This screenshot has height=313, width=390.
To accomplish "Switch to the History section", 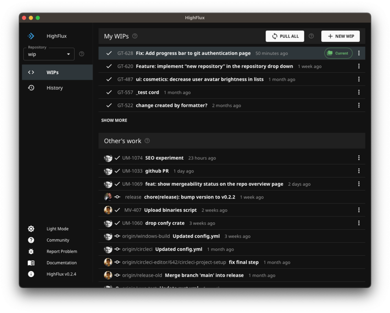I will 54,87.
